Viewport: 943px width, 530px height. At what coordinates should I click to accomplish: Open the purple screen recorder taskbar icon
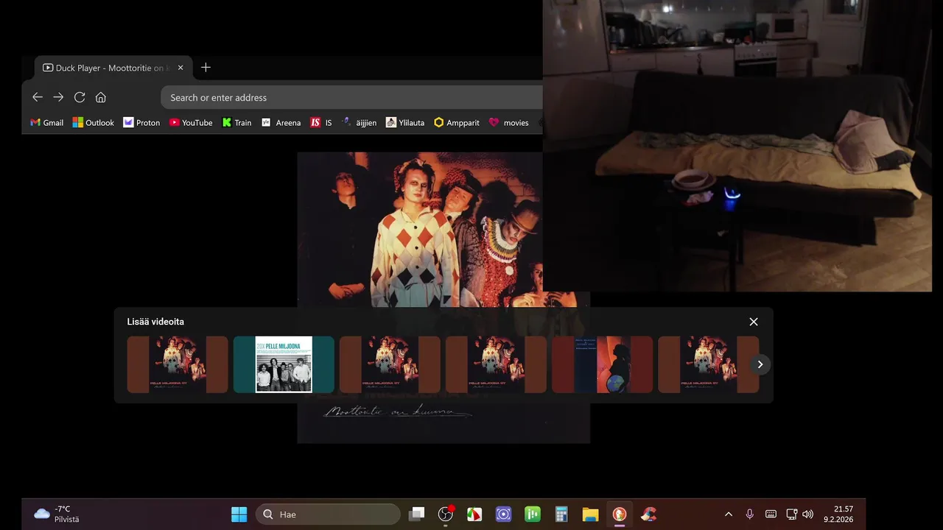tap(504, 515)
